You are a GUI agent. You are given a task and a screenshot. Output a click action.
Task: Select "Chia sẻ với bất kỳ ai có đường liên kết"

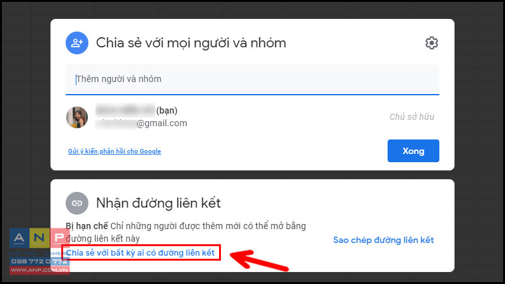pos(140,253)
